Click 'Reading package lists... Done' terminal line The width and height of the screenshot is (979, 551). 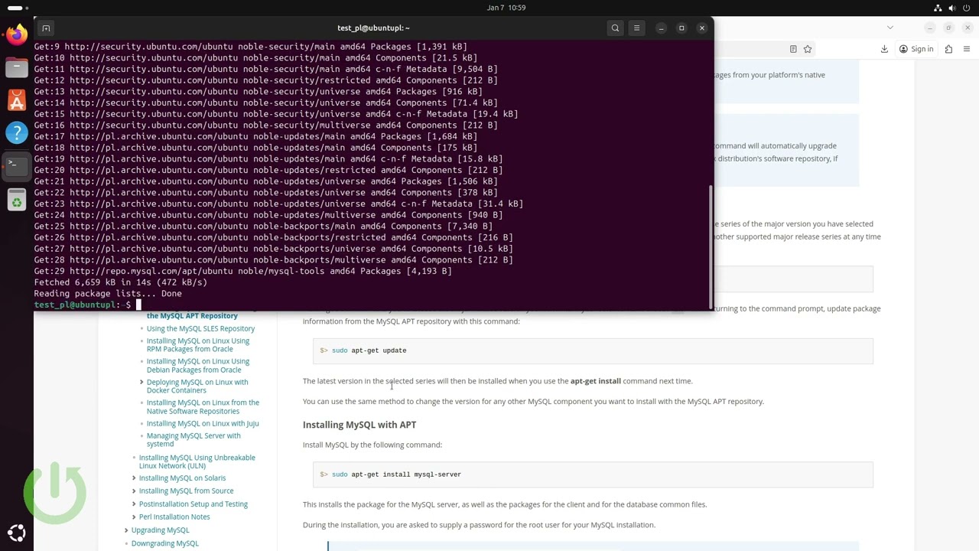[x=108, y=293]
